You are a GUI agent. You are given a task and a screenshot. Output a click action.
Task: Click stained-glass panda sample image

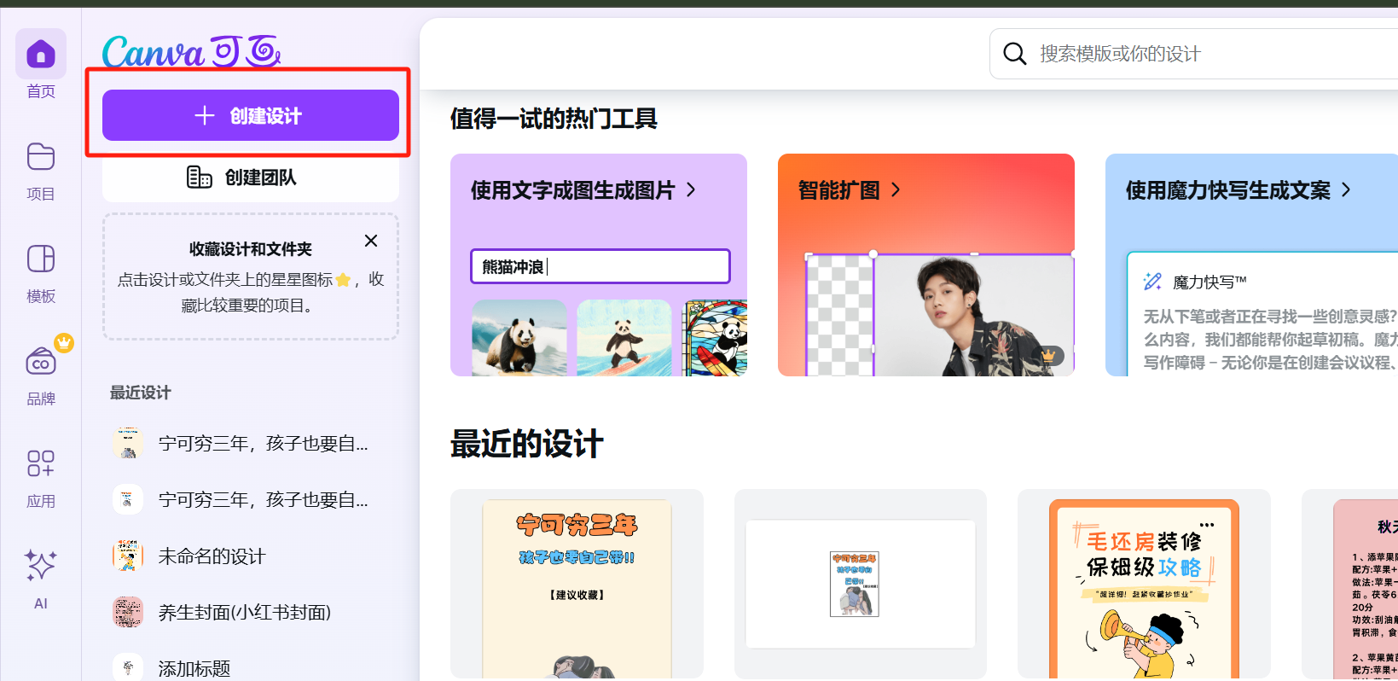(x=715, y=338)
